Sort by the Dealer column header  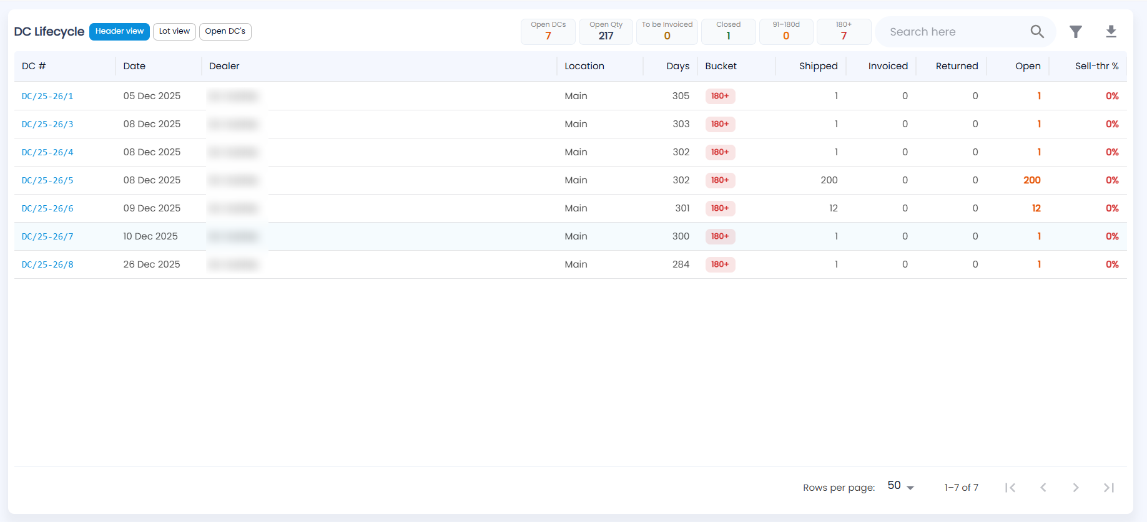pyautogui.click(x=224, y=66)
